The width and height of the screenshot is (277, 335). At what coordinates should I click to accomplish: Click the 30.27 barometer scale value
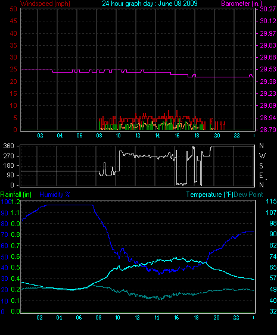click(267, 9)
